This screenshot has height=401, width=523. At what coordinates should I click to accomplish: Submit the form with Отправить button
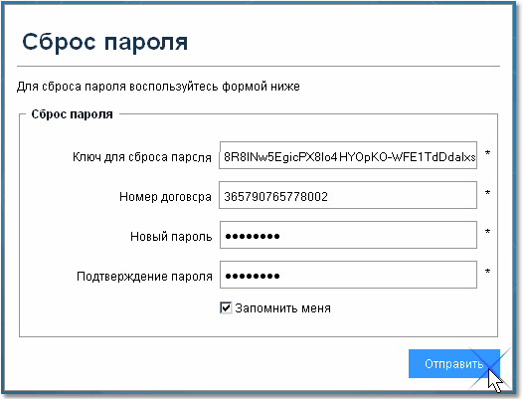(x=454, y=363)
